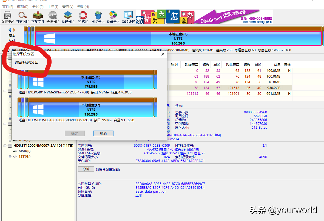
Task: Launch System Migration (系统迁移) tool
Action: click(x=128, y=17)
